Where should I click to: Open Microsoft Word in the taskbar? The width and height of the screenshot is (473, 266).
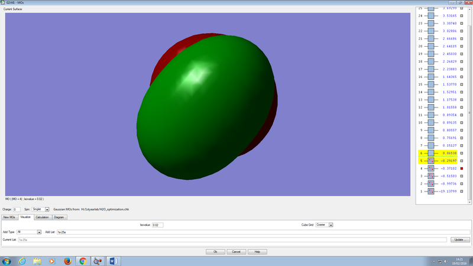pos(114,261)
